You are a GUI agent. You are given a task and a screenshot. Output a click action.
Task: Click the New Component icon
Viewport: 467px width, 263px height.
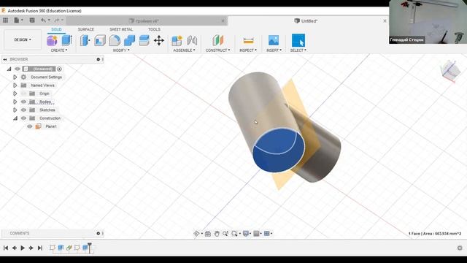[177, 40]
